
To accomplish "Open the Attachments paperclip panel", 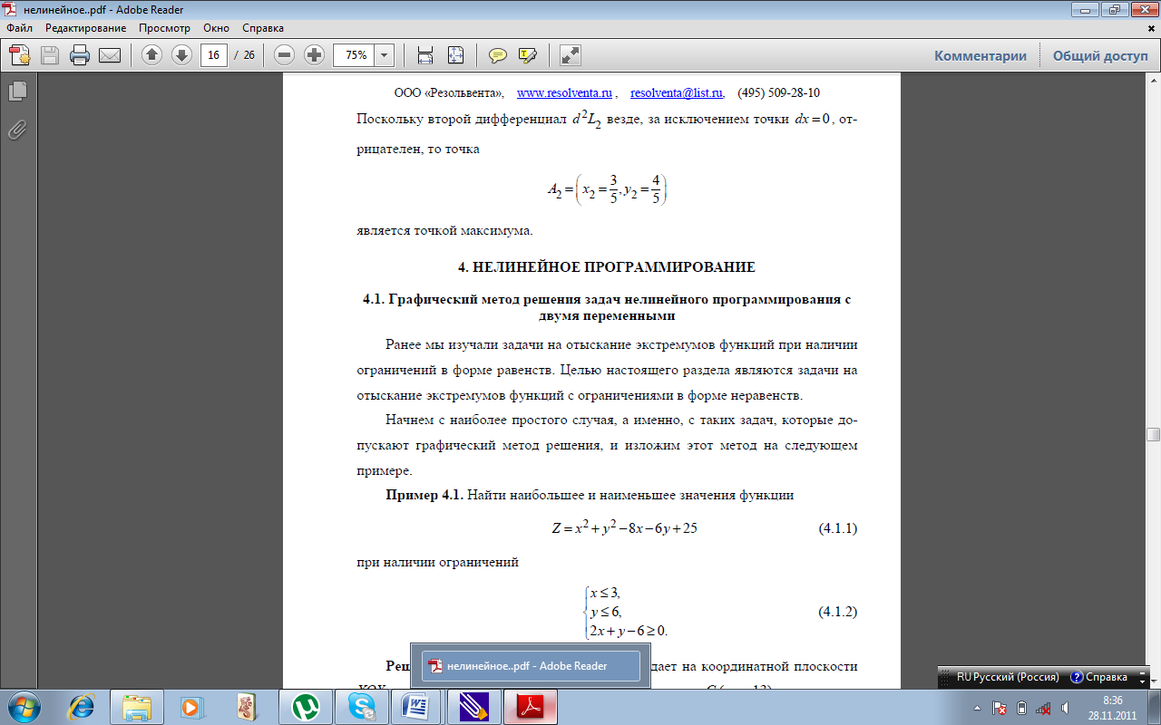I will coord(17,130).
